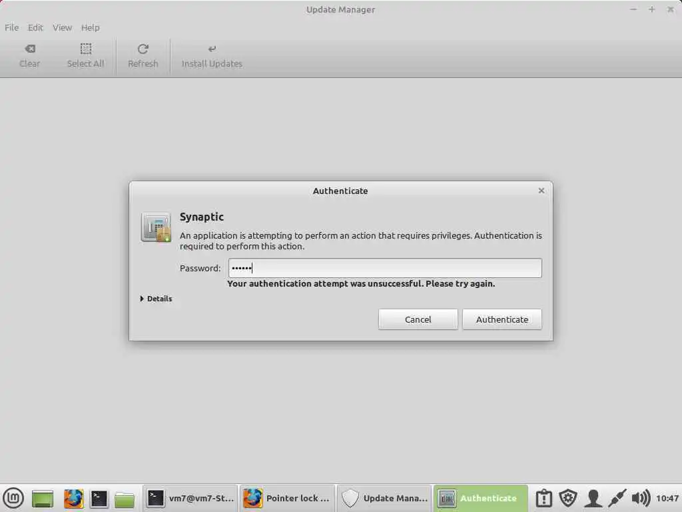This screenshot has height=512, width=682.
Task: Open the Edit menu
Action: (35, 27)
